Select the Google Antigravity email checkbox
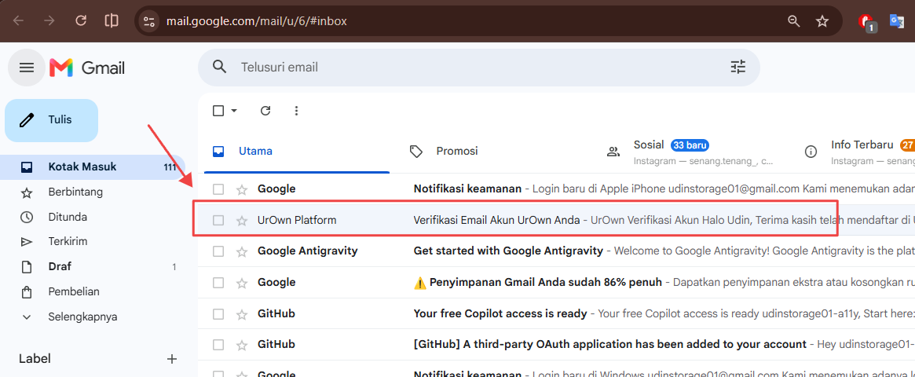Image resolution: width=915 pixels, height=377 pixels. 218,251
